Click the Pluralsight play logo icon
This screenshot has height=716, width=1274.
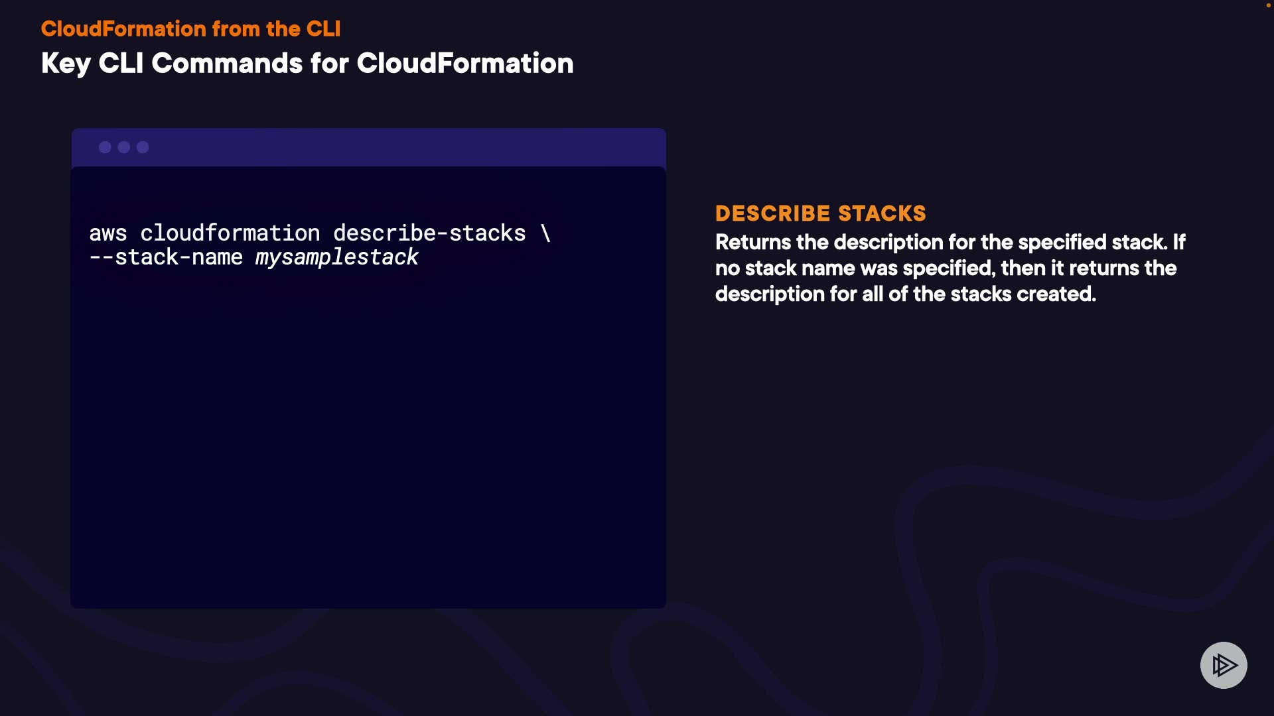click(x=1224, y=665)
